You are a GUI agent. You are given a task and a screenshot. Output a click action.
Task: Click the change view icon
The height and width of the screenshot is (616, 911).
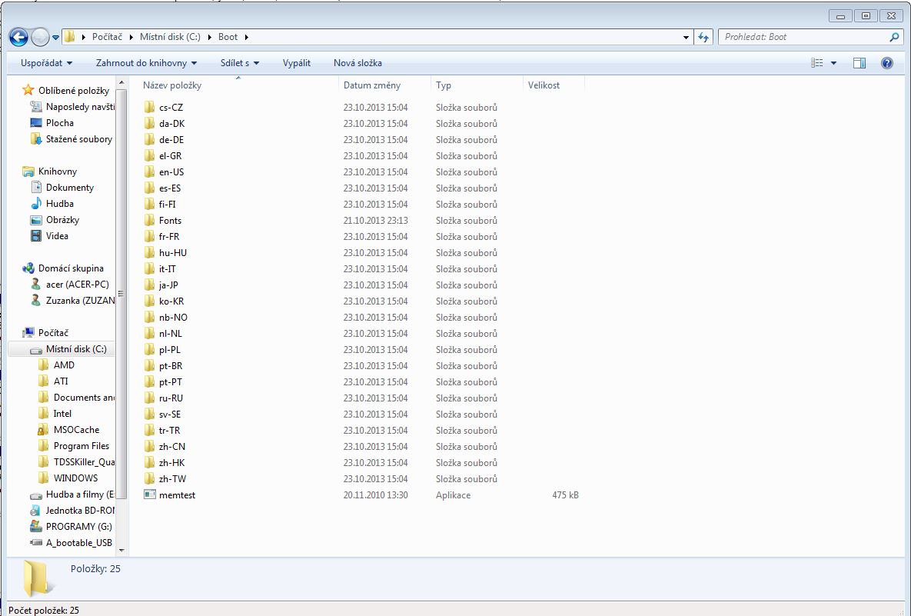817,63
